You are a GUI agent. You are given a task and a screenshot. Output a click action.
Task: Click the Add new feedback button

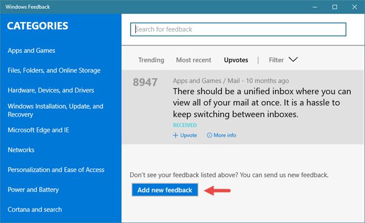click(x=165, y=190)
